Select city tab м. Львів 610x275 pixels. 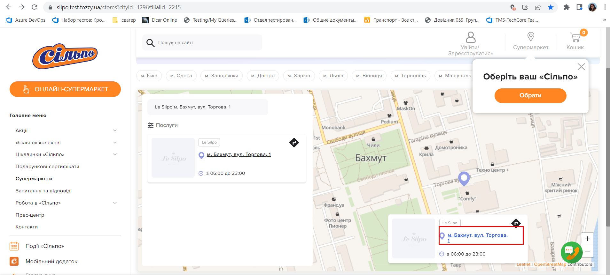coord(333,76)
